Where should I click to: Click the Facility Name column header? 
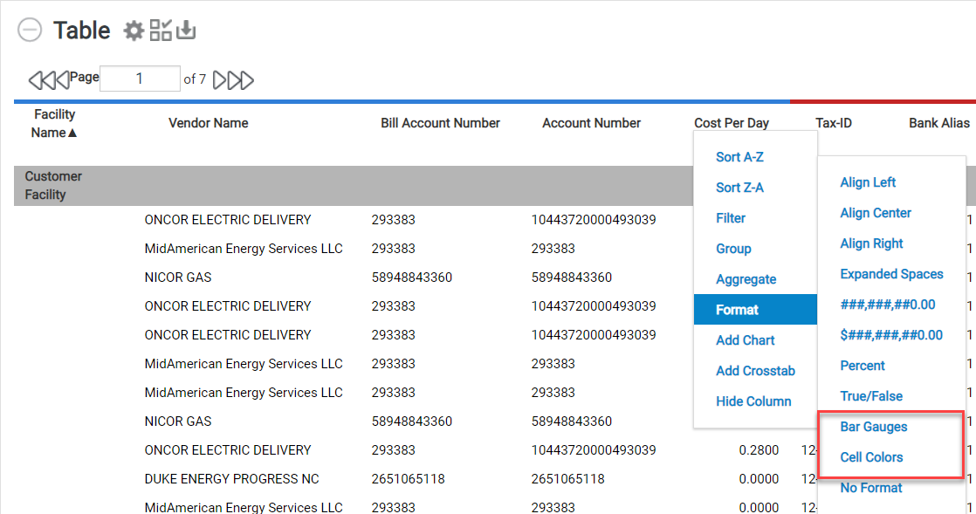pos(54,123)
